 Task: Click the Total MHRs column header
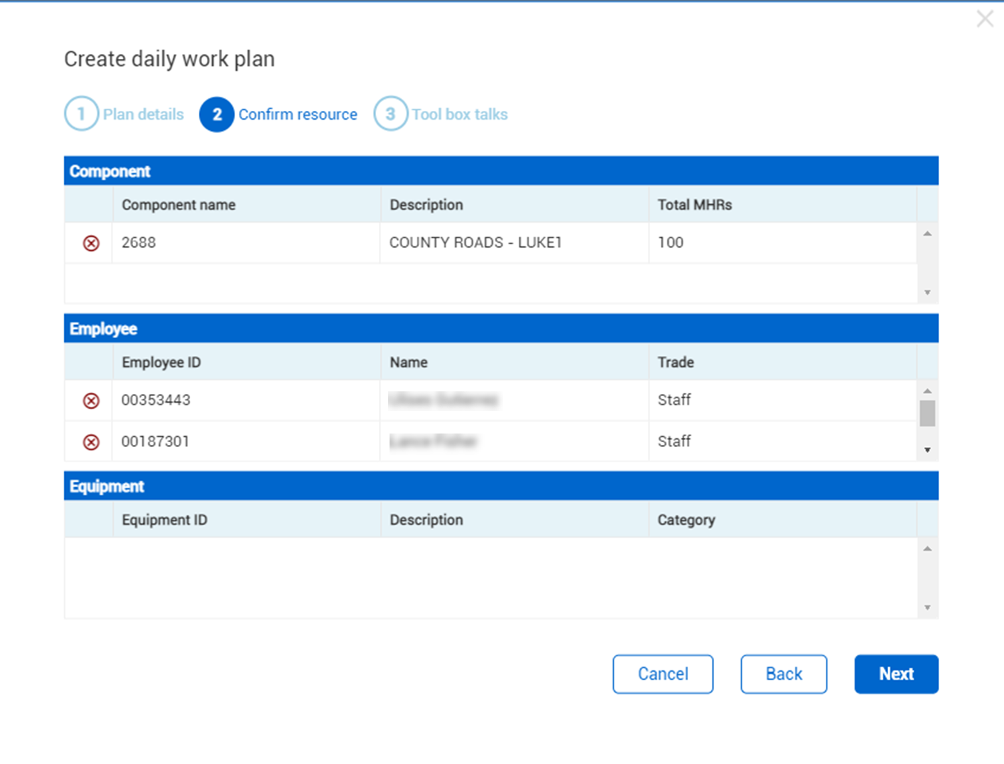[694, 205]
